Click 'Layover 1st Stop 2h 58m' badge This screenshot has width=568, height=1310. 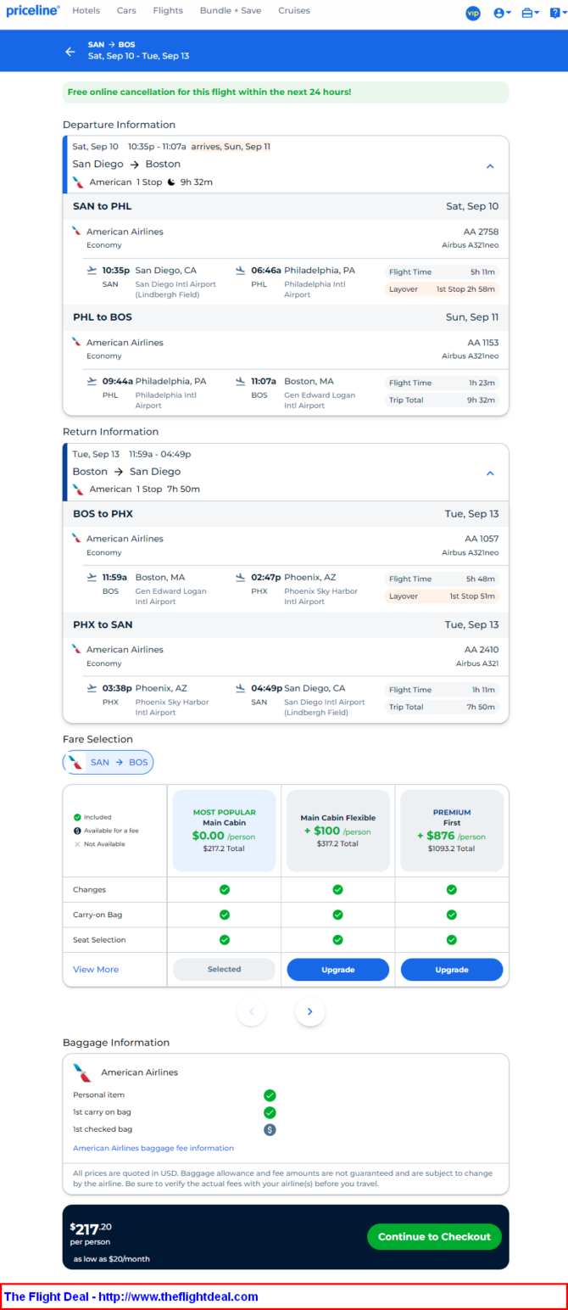tap(442, 289)
